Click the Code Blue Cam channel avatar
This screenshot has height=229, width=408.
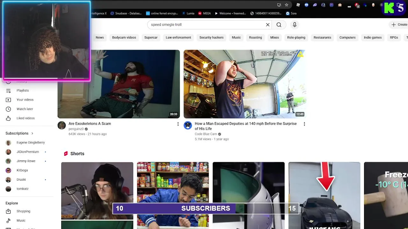tap(188, 125)
